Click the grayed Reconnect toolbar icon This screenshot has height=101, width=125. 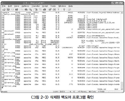12,9
